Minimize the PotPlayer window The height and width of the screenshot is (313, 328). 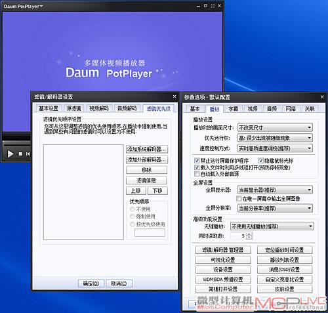(x=198, y=7)
